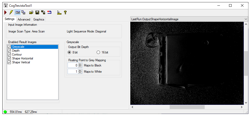
Task: Click the Maps to White input field
Action: coord(73,72)
